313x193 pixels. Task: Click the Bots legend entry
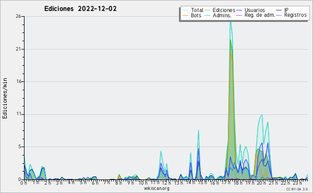click(x=192, y=15)
